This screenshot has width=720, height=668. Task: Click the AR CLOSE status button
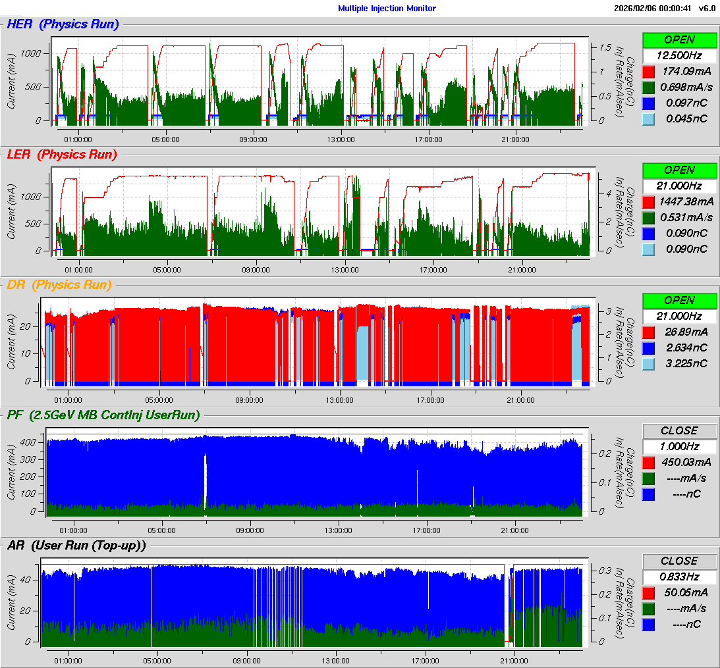pyautogui.click(x=679, y=561)
